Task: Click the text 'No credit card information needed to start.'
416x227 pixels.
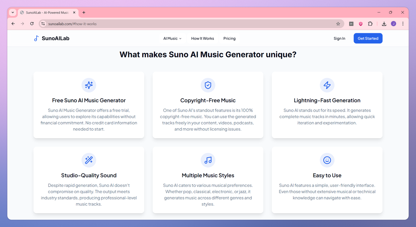Action: tap(105, 126)
